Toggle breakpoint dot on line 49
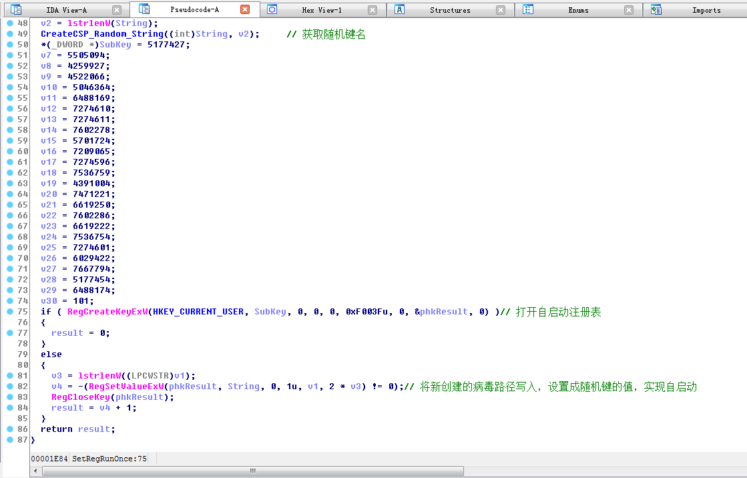Screen dimensions: 747x478 [10, 34]
